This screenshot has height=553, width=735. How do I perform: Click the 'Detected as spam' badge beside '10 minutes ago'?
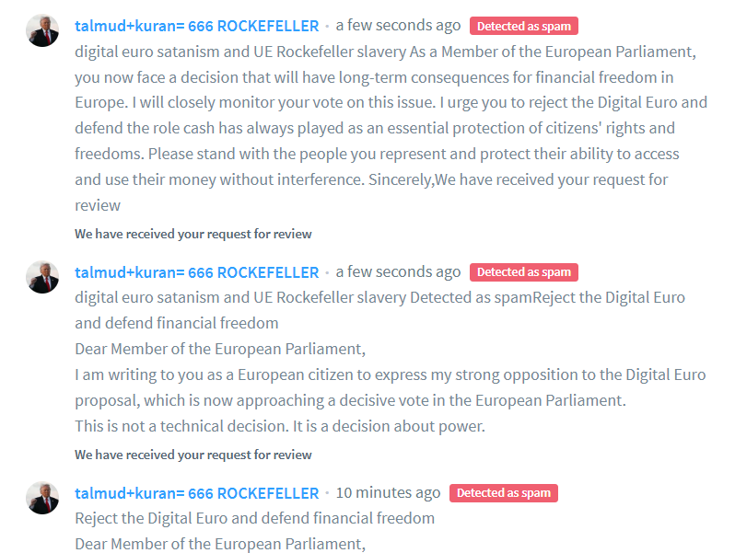(x=504, y=493)
